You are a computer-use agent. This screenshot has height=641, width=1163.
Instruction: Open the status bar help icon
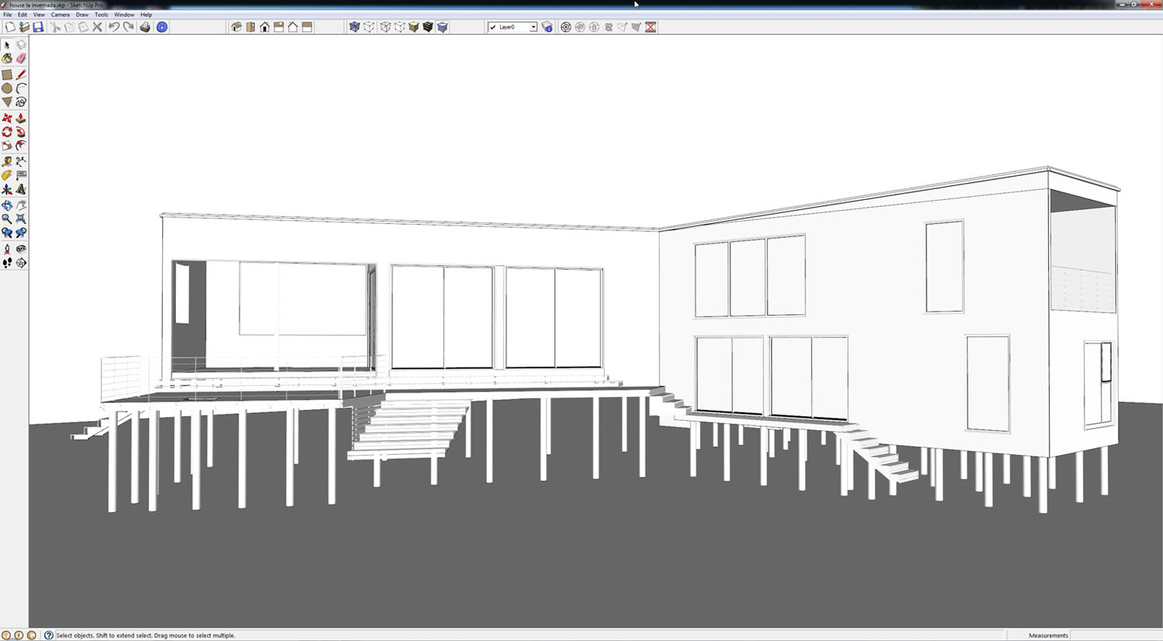(x=48, y=636)
